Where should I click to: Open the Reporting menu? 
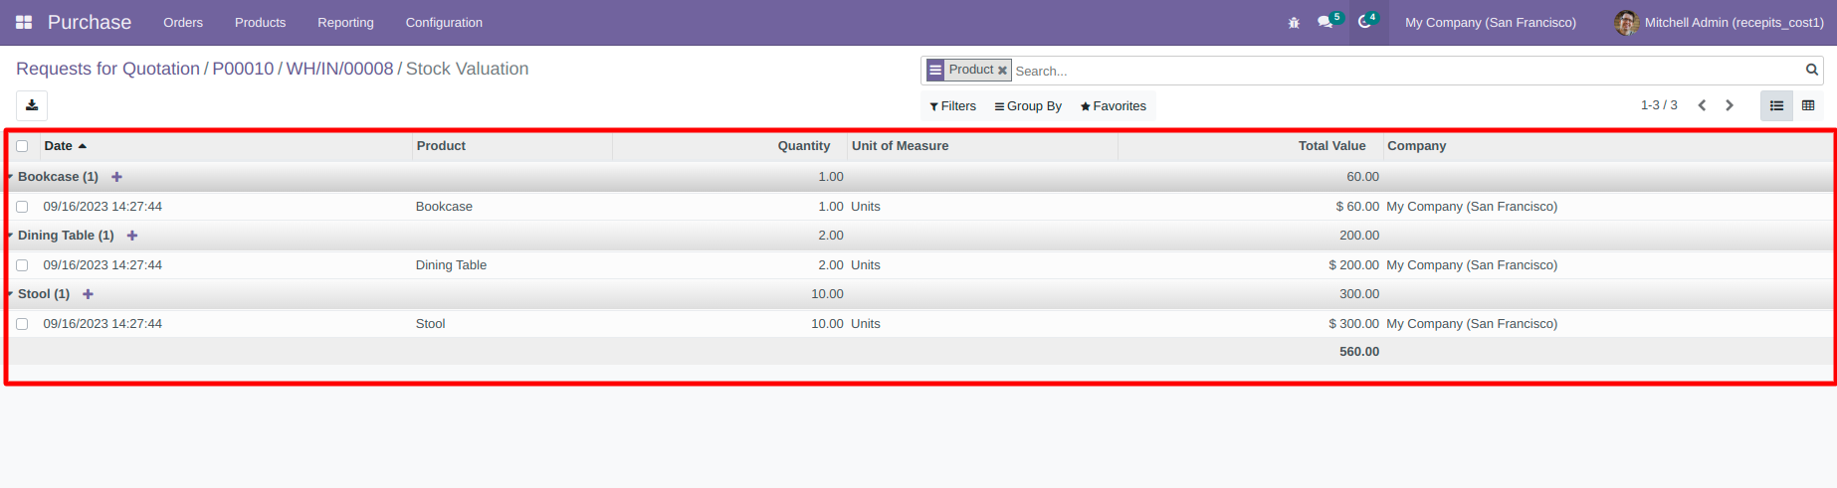(x=345, y=22)
